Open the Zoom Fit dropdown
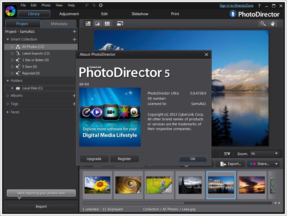This screenshot has height=216, width=287. click(x=264, y=154)
